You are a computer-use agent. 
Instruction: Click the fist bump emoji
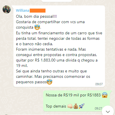(70, 106)
